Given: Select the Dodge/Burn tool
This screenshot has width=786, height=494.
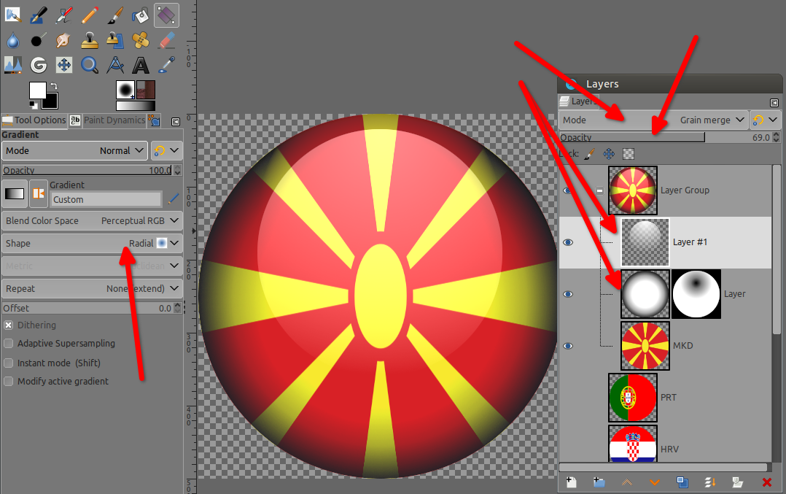Looking at the screenshot, I should point(38,39).
